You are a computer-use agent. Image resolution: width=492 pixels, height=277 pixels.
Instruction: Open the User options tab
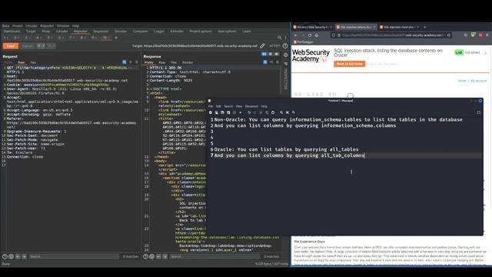click(227, 32)
